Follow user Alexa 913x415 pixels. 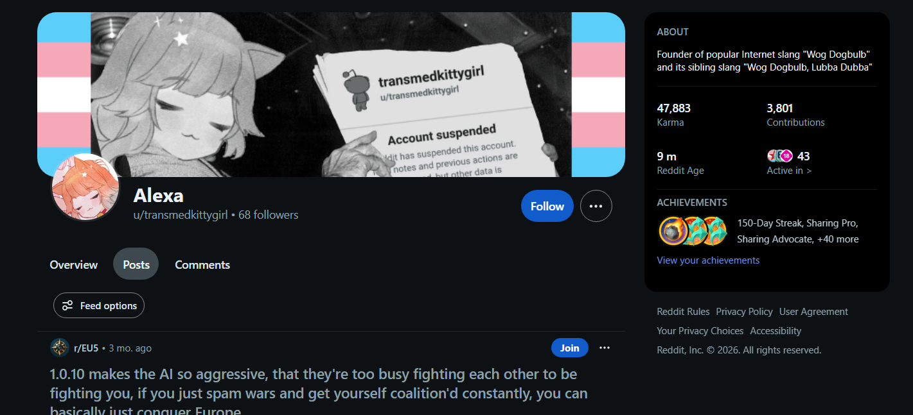pyautogui.click(x=547, y=206)
